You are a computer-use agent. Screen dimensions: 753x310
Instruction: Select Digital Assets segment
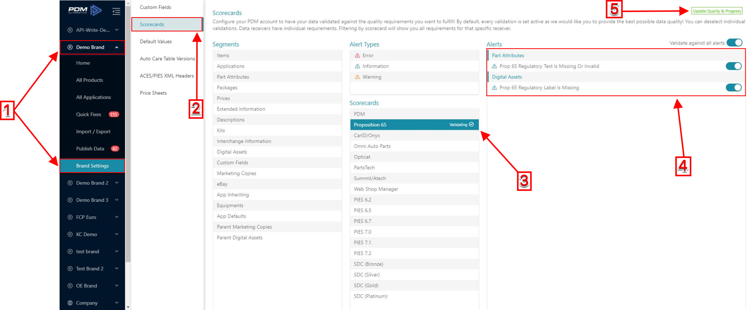tap(277, 152)
